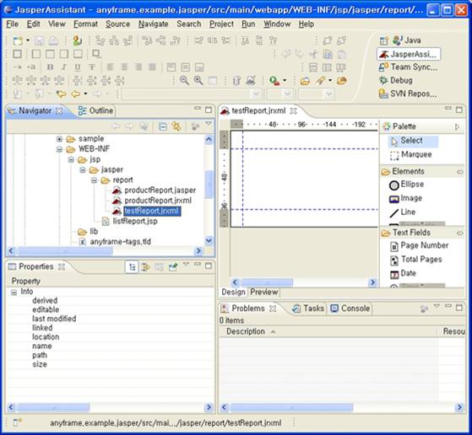Viewport: 472px width, 435px height.
Task: Sort Problems by Description column
Action: point(328,331)
